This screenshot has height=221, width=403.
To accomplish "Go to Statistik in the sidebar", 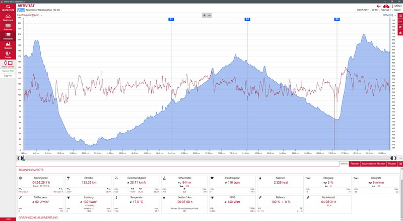I will 8,46.
